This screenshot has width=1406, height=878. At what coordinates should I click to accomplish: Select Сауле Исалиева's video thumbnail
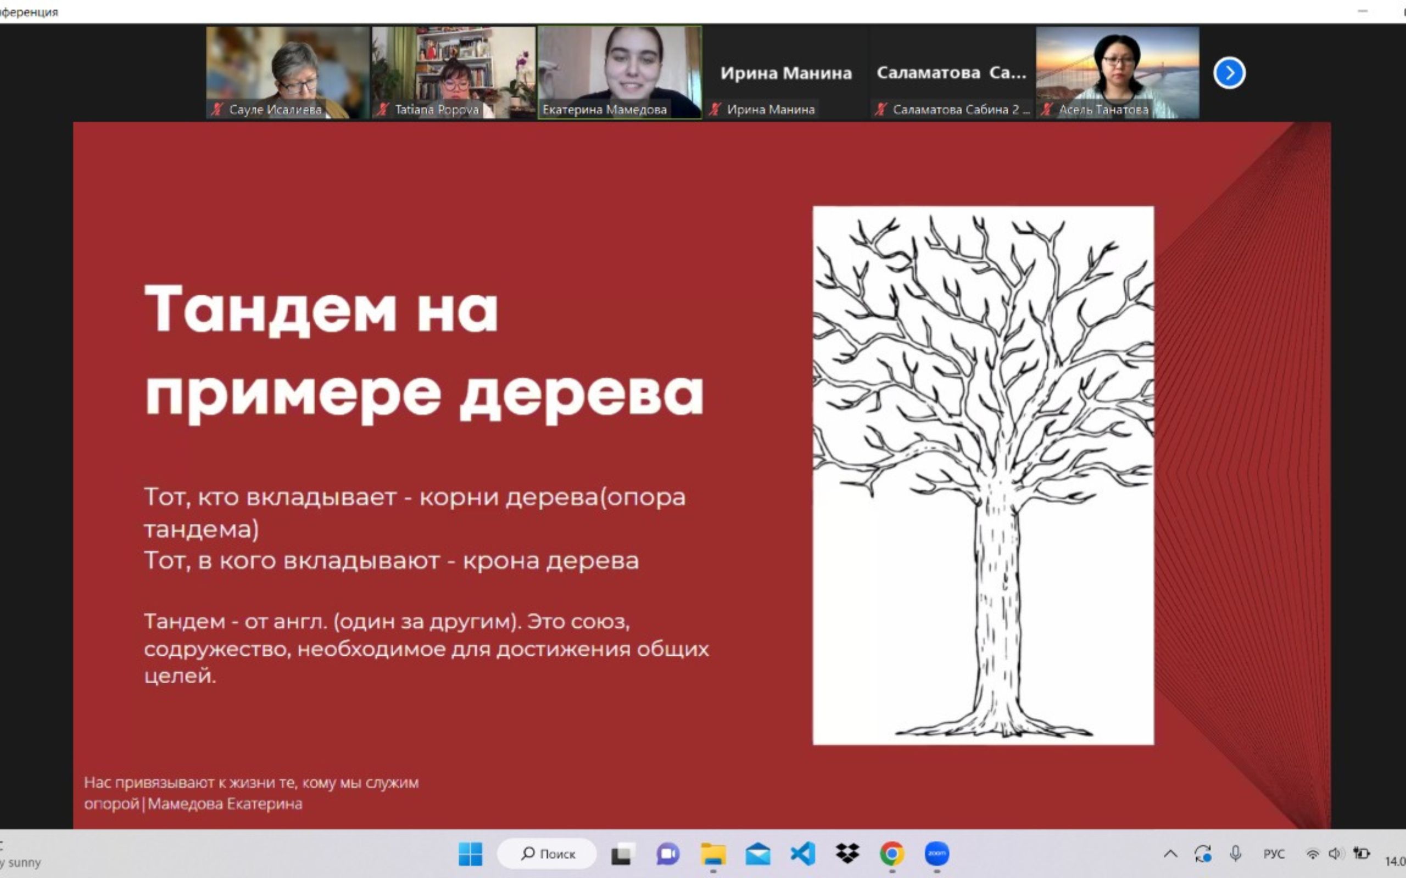[x=288, y=72]
